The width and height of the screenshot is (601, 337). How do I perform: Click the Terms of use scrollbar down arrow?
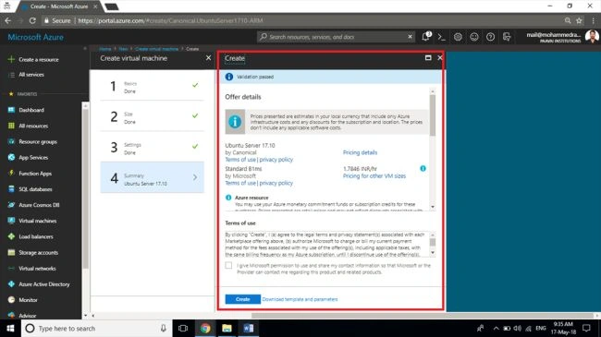pyautogui.click(x=433, y=253)
